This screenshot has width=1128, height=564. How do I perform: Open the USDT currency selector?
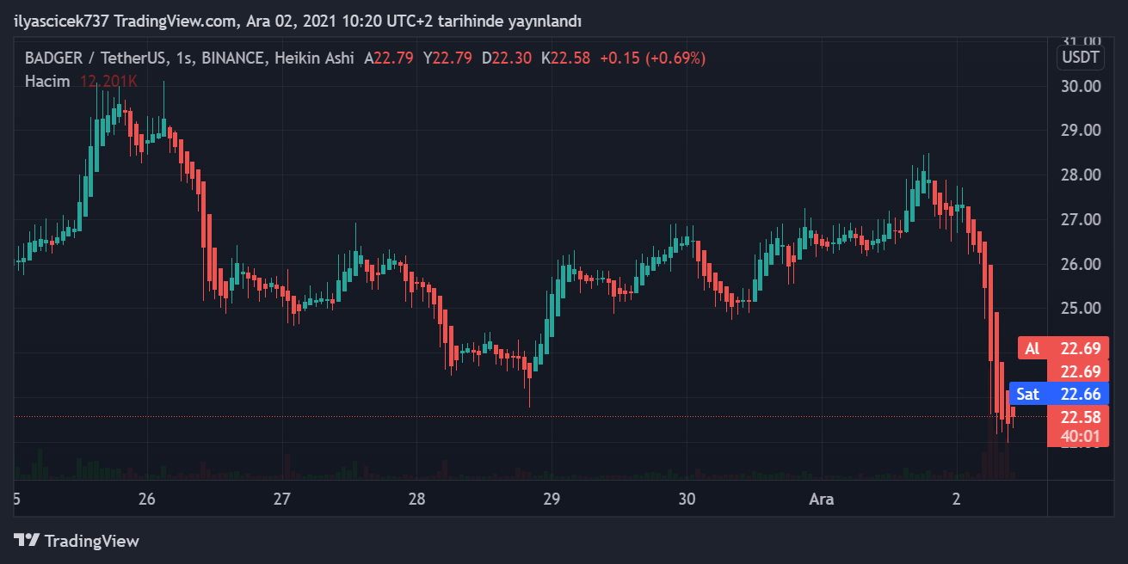click(1081, 58)
